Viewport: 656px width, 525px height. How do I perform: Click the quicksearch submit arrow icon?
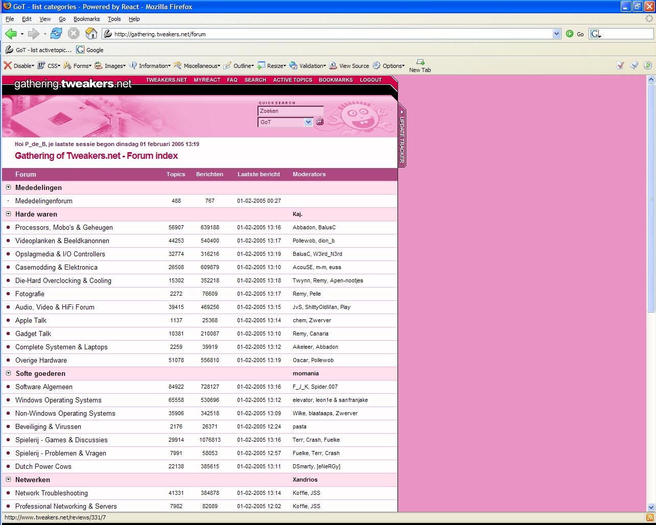coord(320,122)
